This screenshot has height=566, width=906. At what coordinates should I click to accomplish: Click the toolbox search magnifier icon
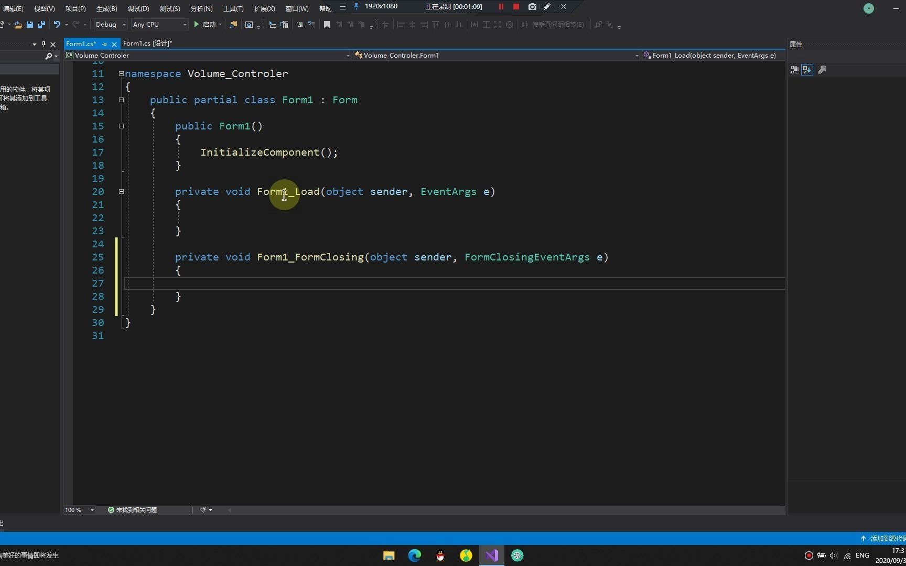click(48, 56)
